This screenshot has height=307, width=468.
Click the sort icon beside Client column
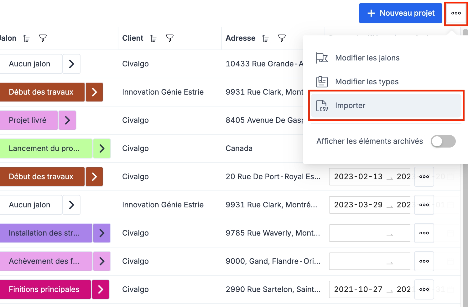[153, 38]
